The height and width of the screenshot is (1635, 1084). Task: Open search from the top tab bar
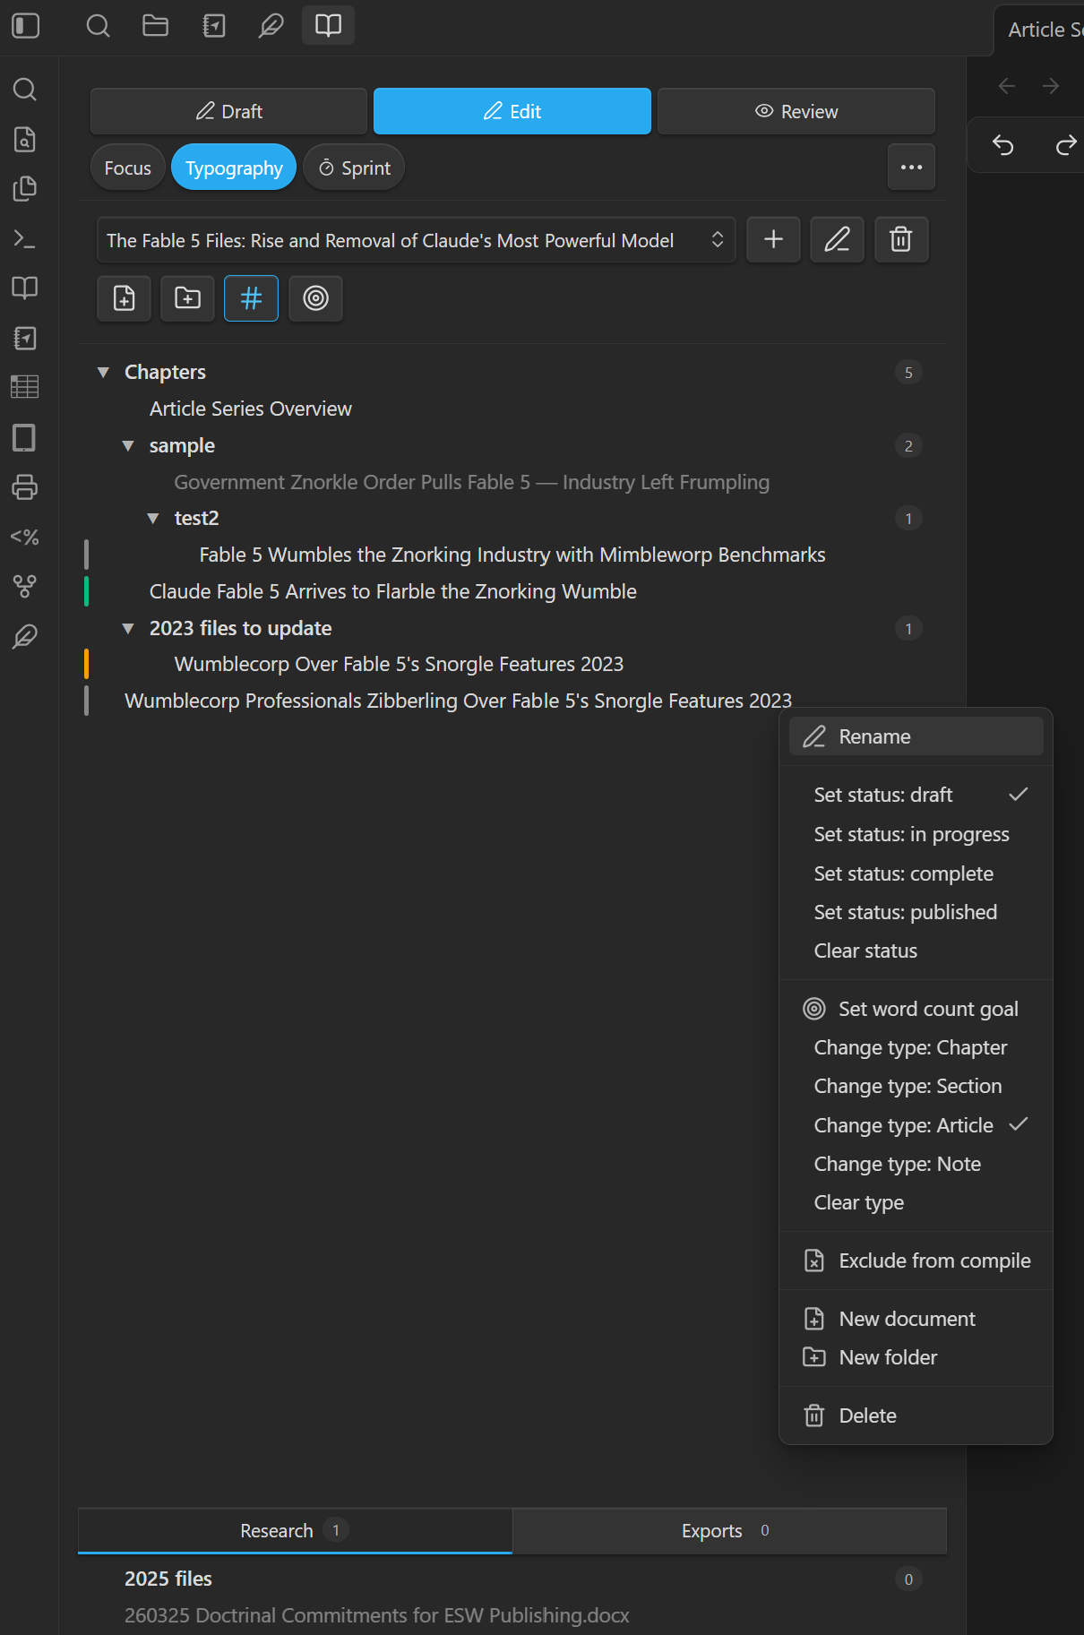point(98,26)
